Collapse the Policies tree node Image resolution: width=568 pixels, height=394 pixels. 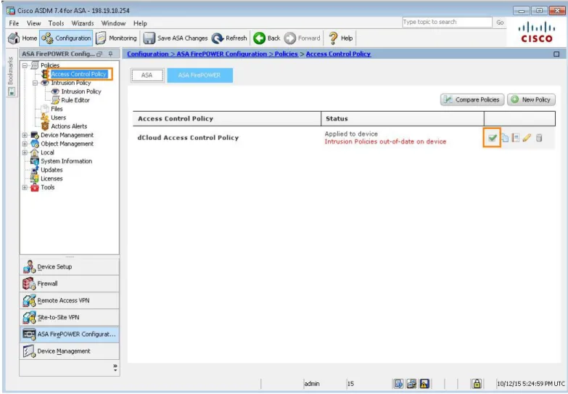pyautogui.click(x=25, y=65)
